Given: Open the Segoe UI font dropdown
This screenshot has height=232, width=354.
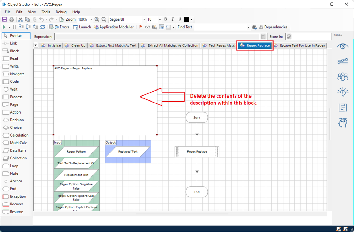Looking at the screenshot, I should [x=144, y=19].
